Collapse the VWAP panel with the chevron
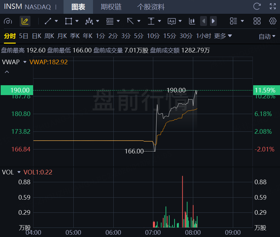Screen dimensions: 280x237 [7, 72]
